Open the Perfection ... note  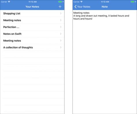click(x=32, y=27)
